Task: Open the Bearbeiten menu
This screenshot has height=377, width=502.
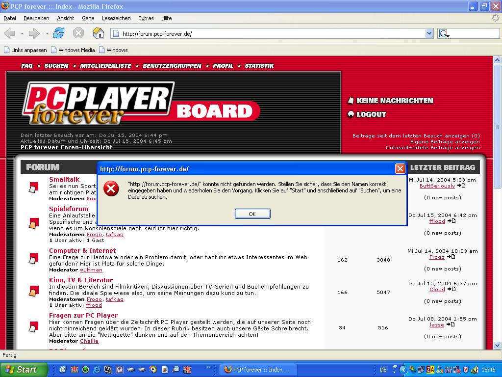Action: [x=36, y=18]
